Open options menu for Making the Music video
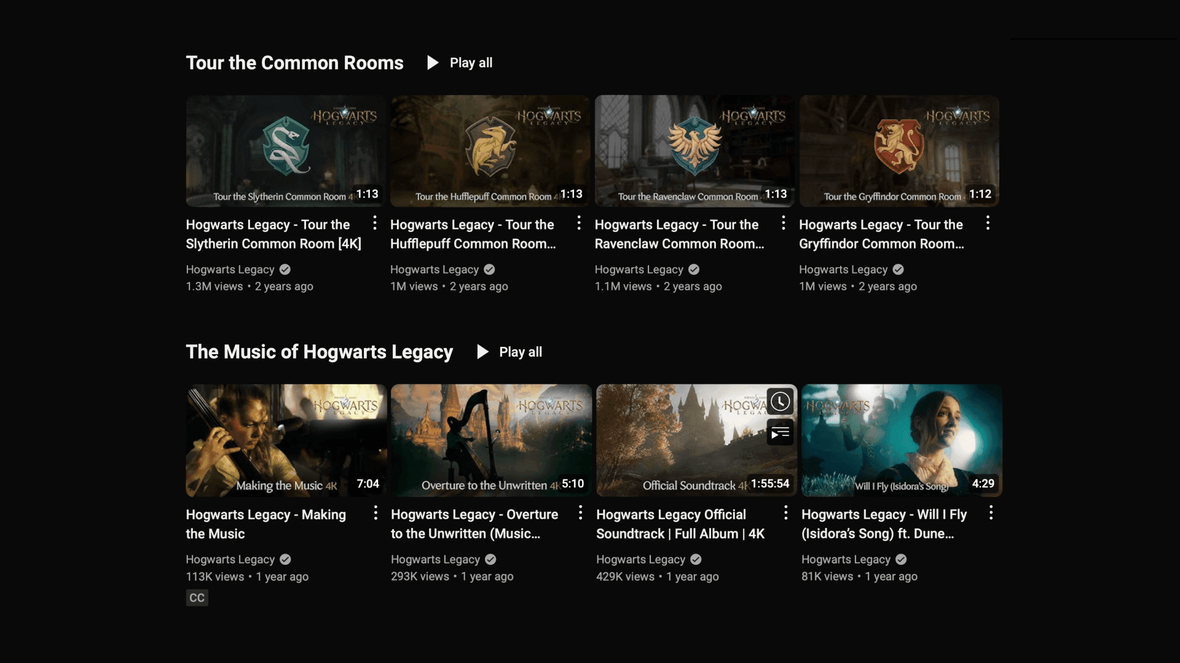This screenshot has width=1180, height=663. [x=376, y=513]
